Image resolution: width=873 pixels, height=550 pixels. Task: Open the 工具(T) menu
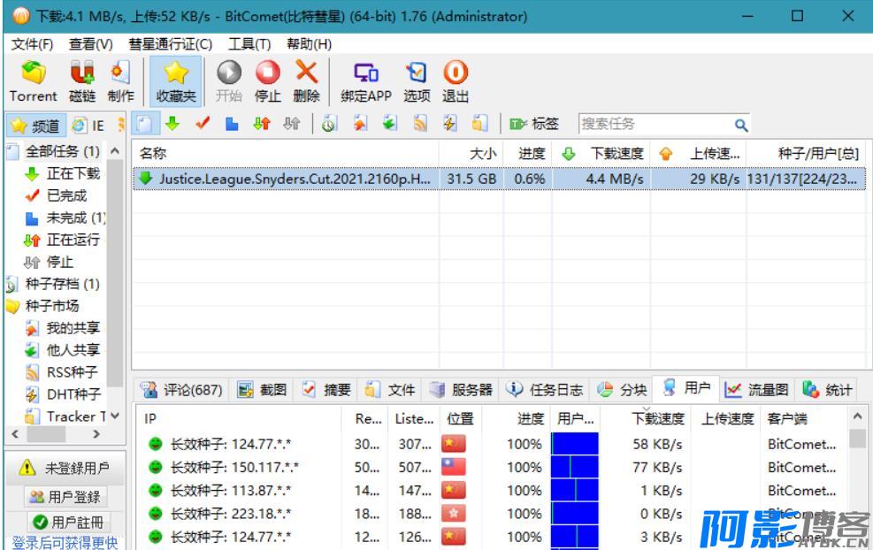coord(249,44)
